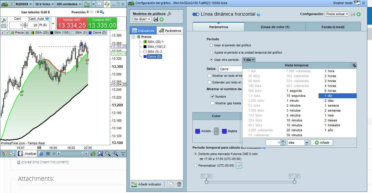Open the blue chat bubble icon in toolbar

click(x=41, y=154)
